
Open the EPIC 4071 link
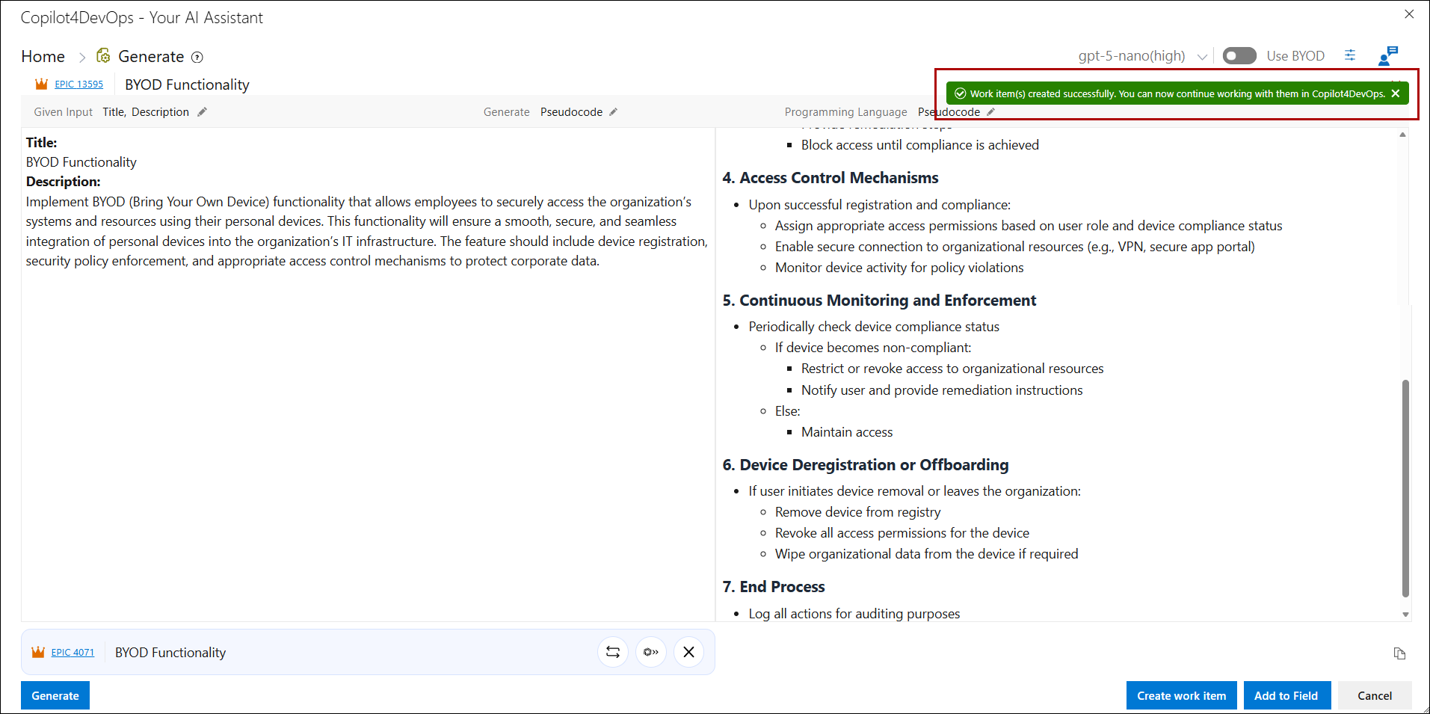(x=73, y=653)
